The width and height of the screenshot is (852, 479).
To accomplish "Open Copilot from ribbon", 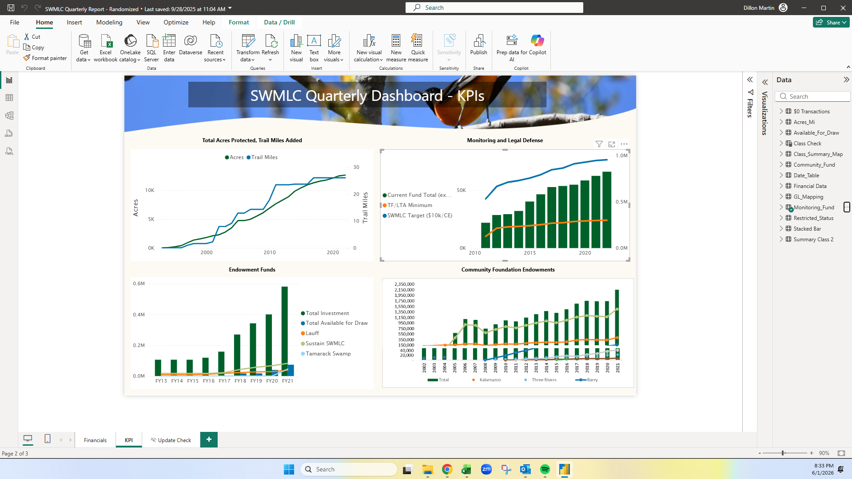I will pos(537,44).
